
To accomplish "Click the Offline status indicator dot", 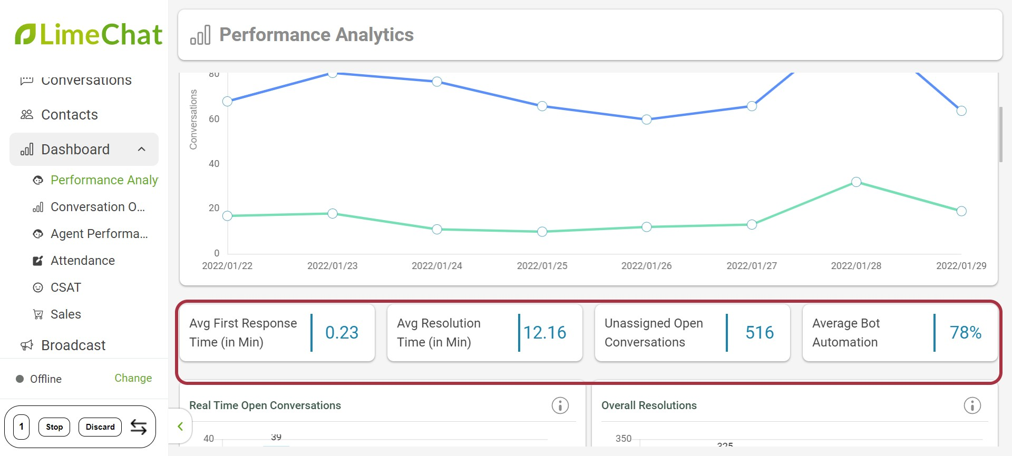I will click(20, 379).
